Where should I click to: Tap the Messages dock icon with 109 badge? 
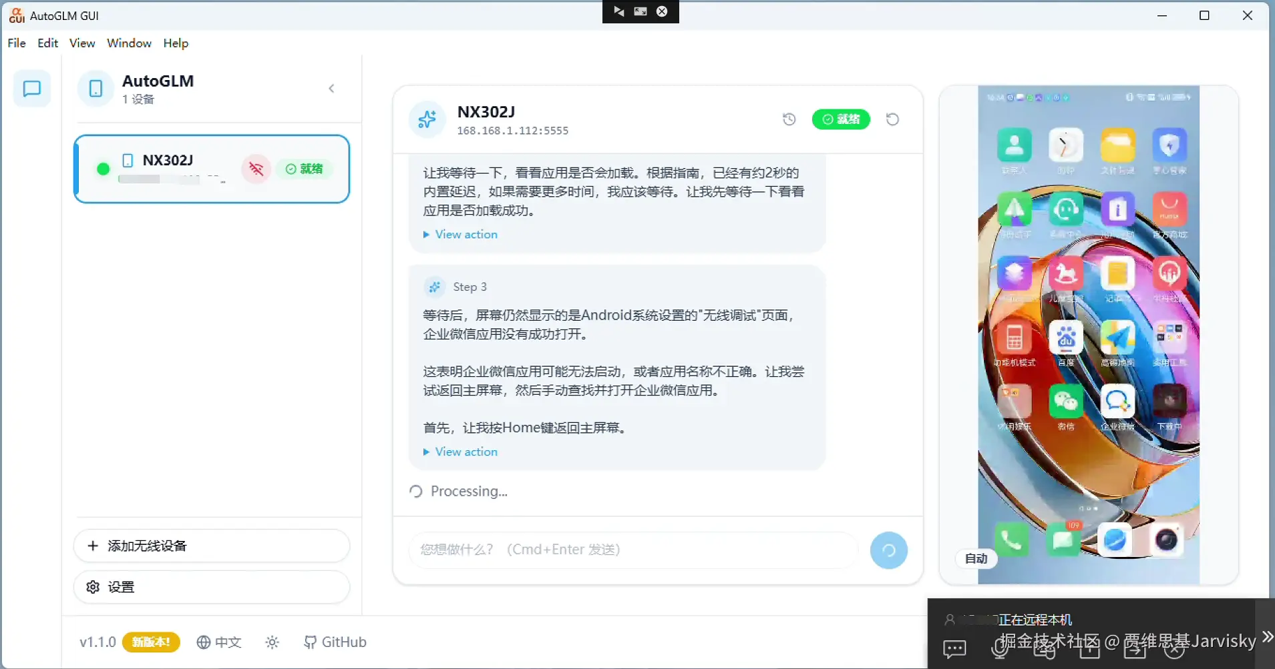pos(1063,540)
